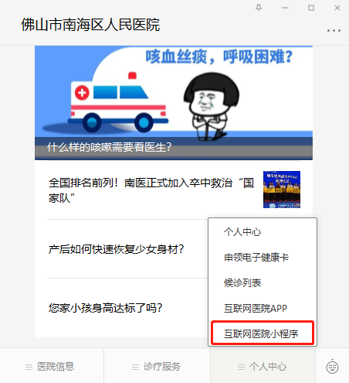This screenshot has height=383, width=349.
Task: Open article 产后如何快速恢复少女身材?
Action: click(x=116, y=249)
